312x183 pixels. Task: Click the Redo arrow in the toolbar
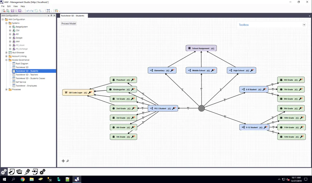[32, 11]
